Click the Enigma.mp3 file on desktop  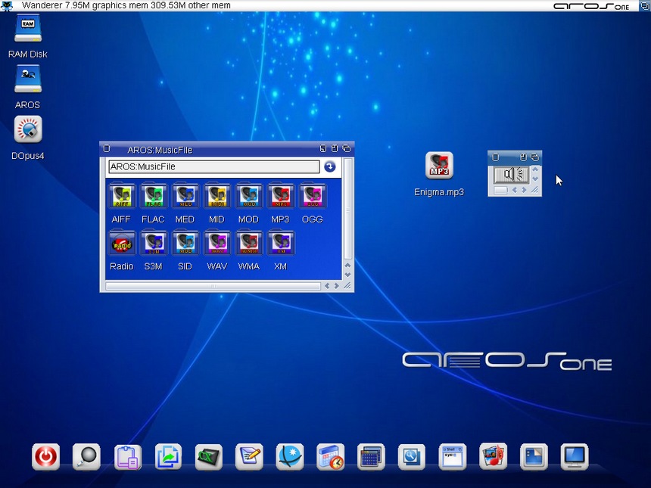[x=439, y=166]
